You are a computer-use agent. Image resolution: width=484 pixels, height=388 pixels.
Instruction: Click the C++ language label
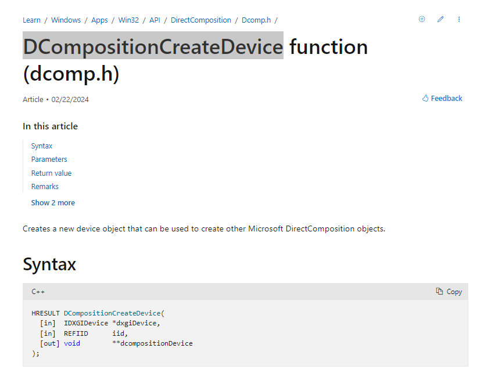38,292
